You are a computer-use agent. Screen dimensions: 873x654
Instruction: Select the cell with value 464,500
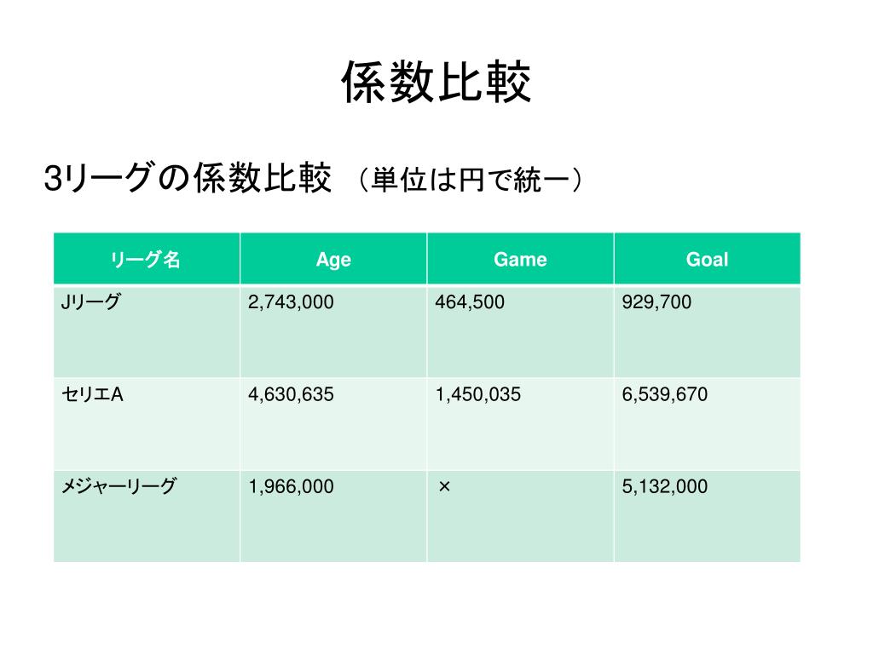pos(521,331)
